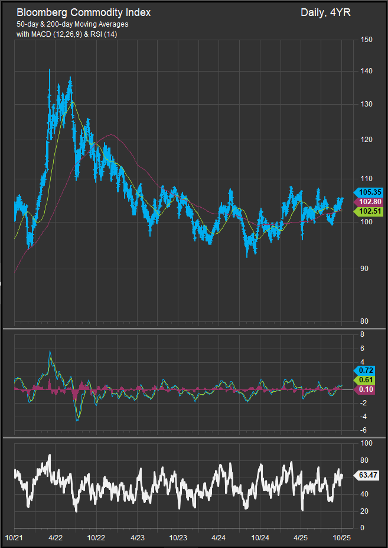
Task: Select the 4/22 date on the time axis
Action: click(56, 538)
